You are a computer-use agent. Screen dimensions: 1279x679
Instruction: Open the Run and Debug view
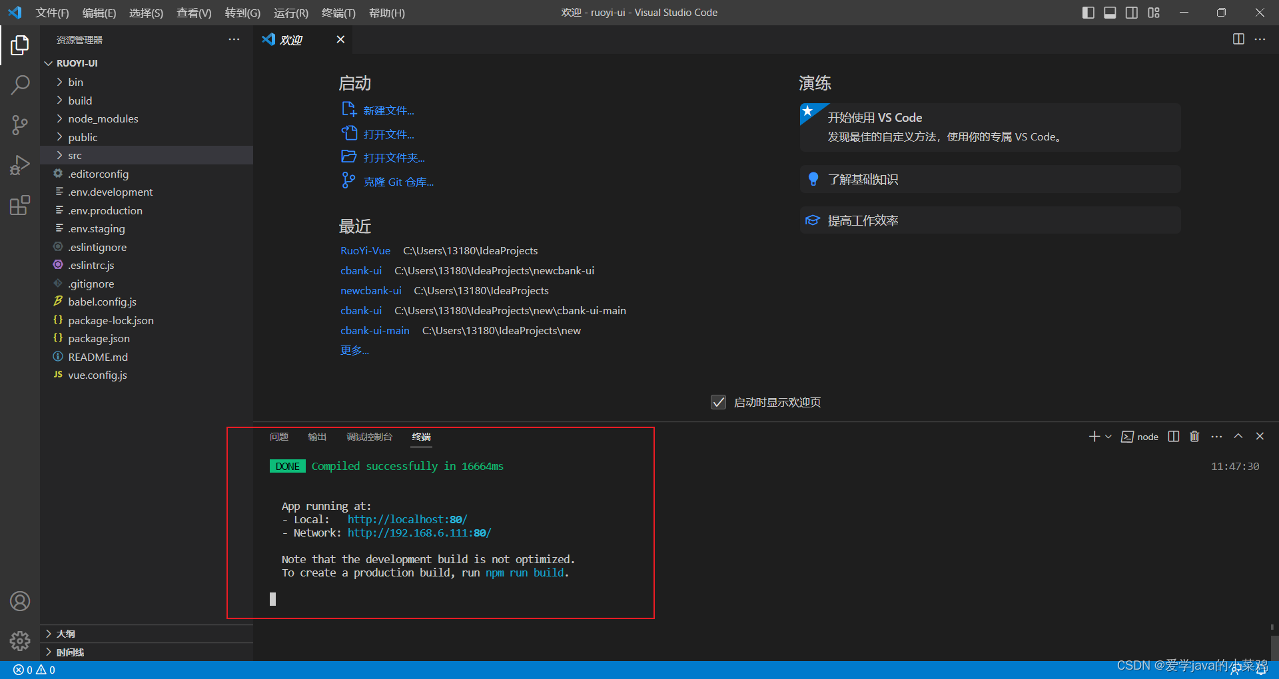(x=20, y=164)
